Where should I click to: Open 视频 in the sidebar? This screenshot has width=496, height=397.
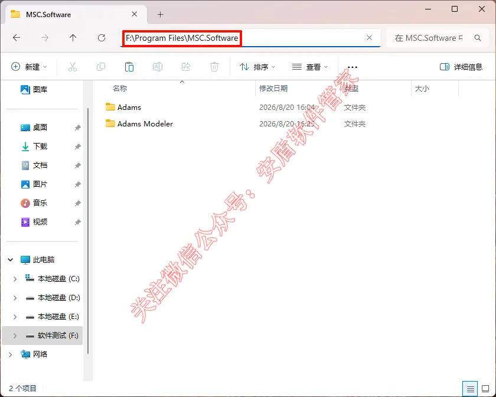point(34,222)
